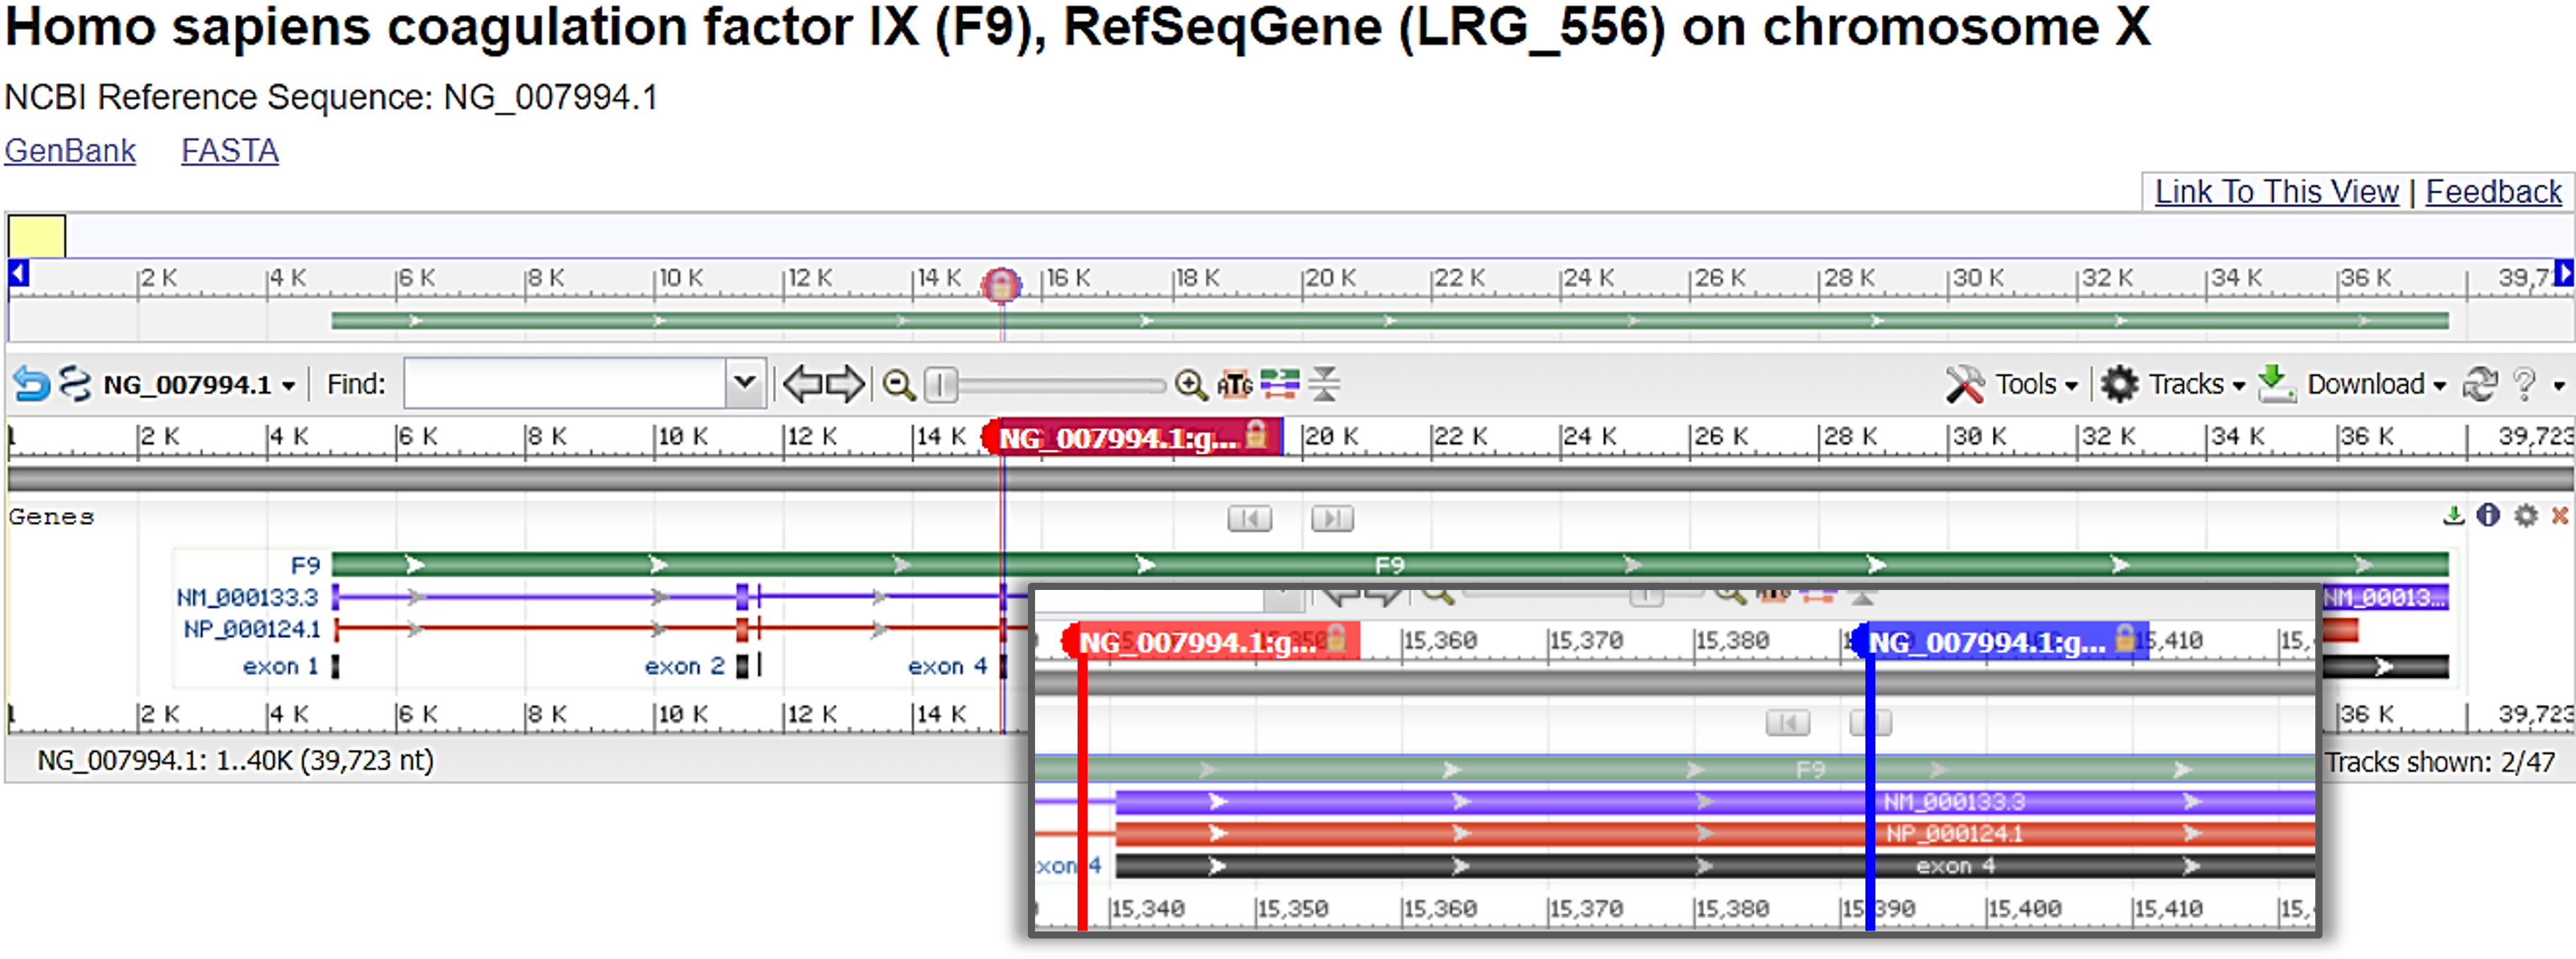Open the GenBank link
The width and height of the screenshot is (2576, 959).
pyautogui.click(x=70, y=151)
